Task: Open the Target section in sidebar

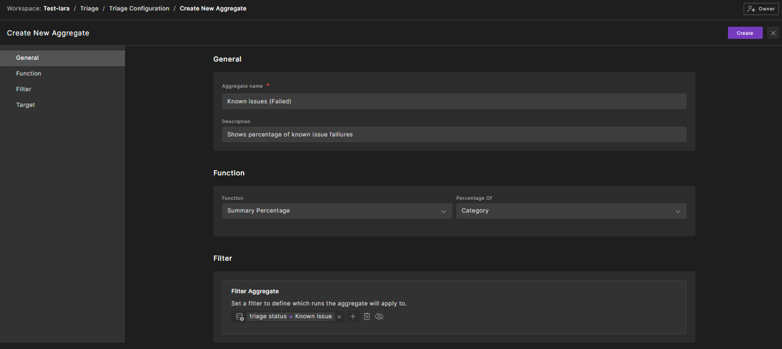Action: pyautogui.click(x=26, y=105)
